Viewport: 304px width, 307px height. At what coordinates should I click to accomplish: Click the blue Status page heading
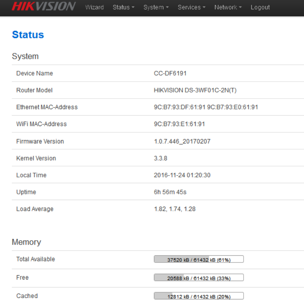[28, 35]
